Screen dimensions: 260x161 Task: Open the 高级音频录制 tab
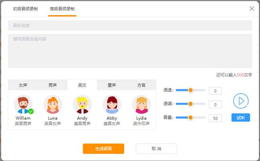click(x=62, y=9)
